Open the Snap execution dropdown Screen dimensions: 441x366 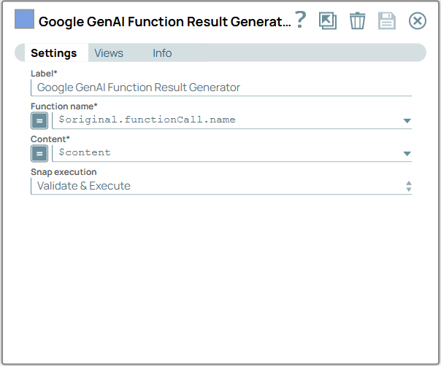pyautogui.click(x=221, y=186)
